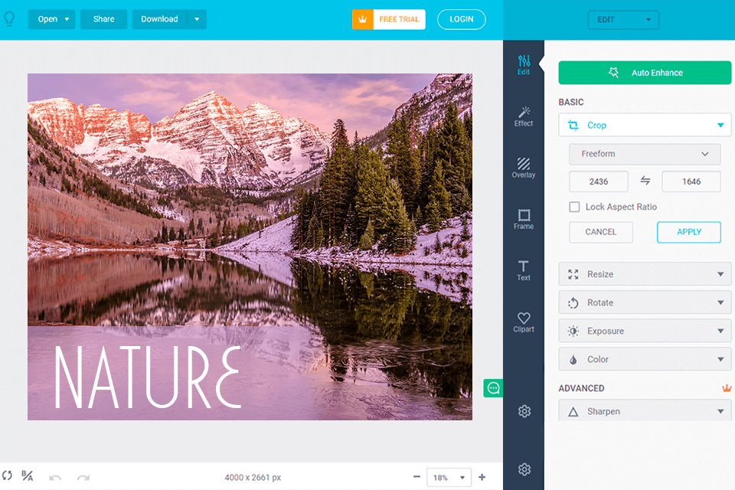Viewport: 735px width, 490px height.
Task: Open the 18% zoom level dropdown
Action: 449,477
